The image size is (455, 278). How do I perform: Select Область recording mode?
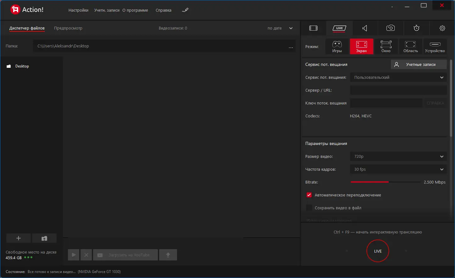(410, 46)
